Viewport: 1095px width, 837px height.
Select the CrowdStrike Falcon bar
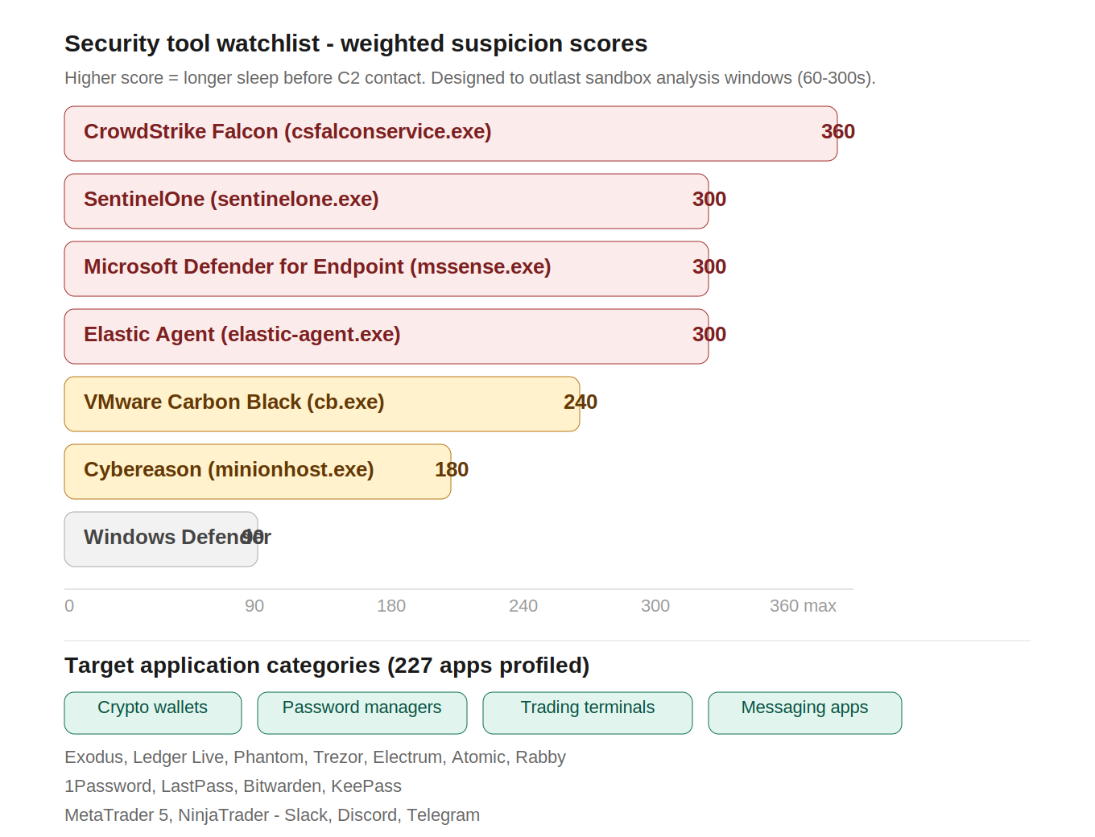pos(451,134)
